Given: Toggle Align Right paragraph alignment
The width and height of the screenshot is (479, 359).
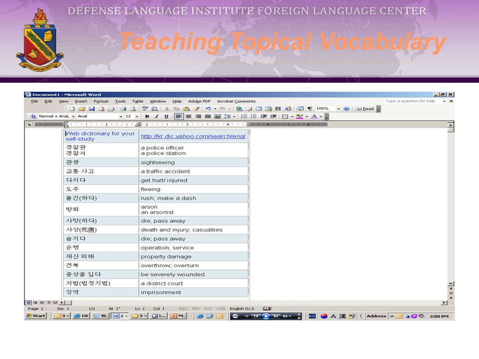Looking at the screenshot, I should [x=198, y=116].
